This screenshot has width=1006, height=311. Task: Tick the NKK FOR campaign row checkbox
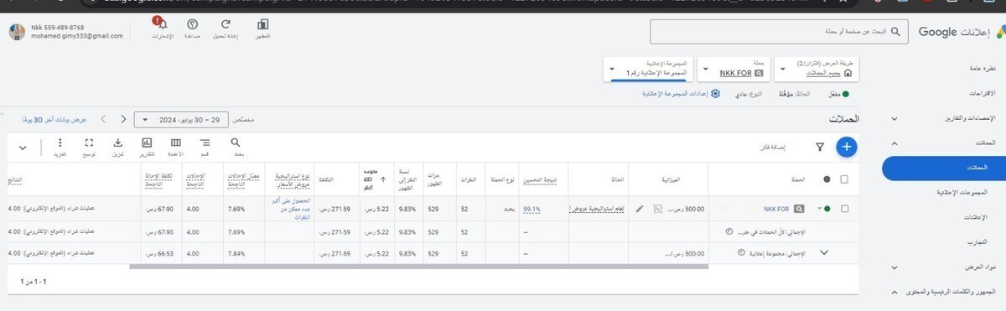tap(844, 209)
